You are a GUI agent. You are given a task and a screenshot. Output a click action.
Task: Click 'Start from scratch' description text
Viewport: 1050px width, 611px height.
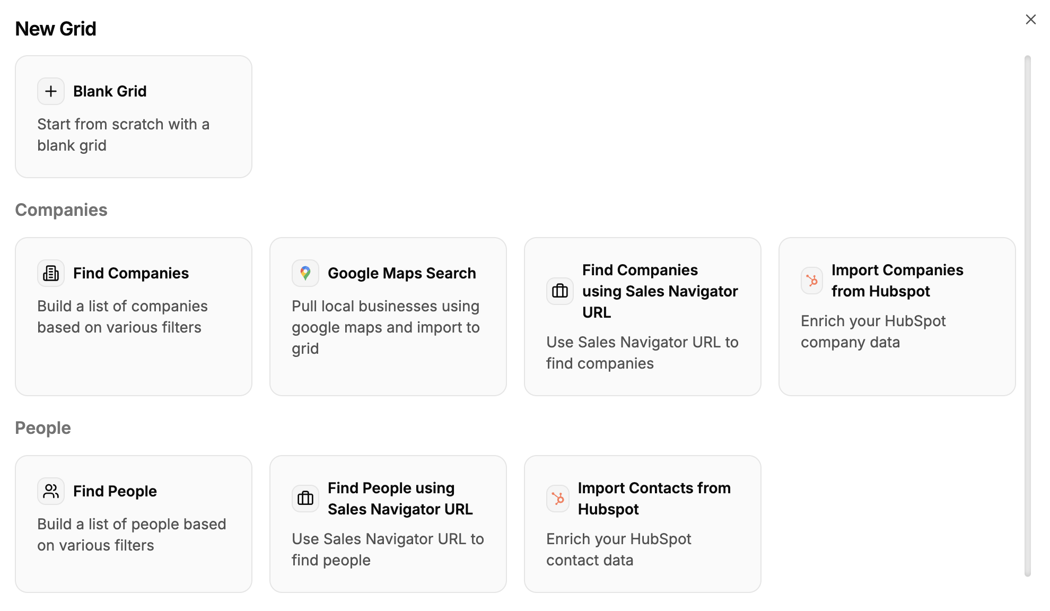124,135
